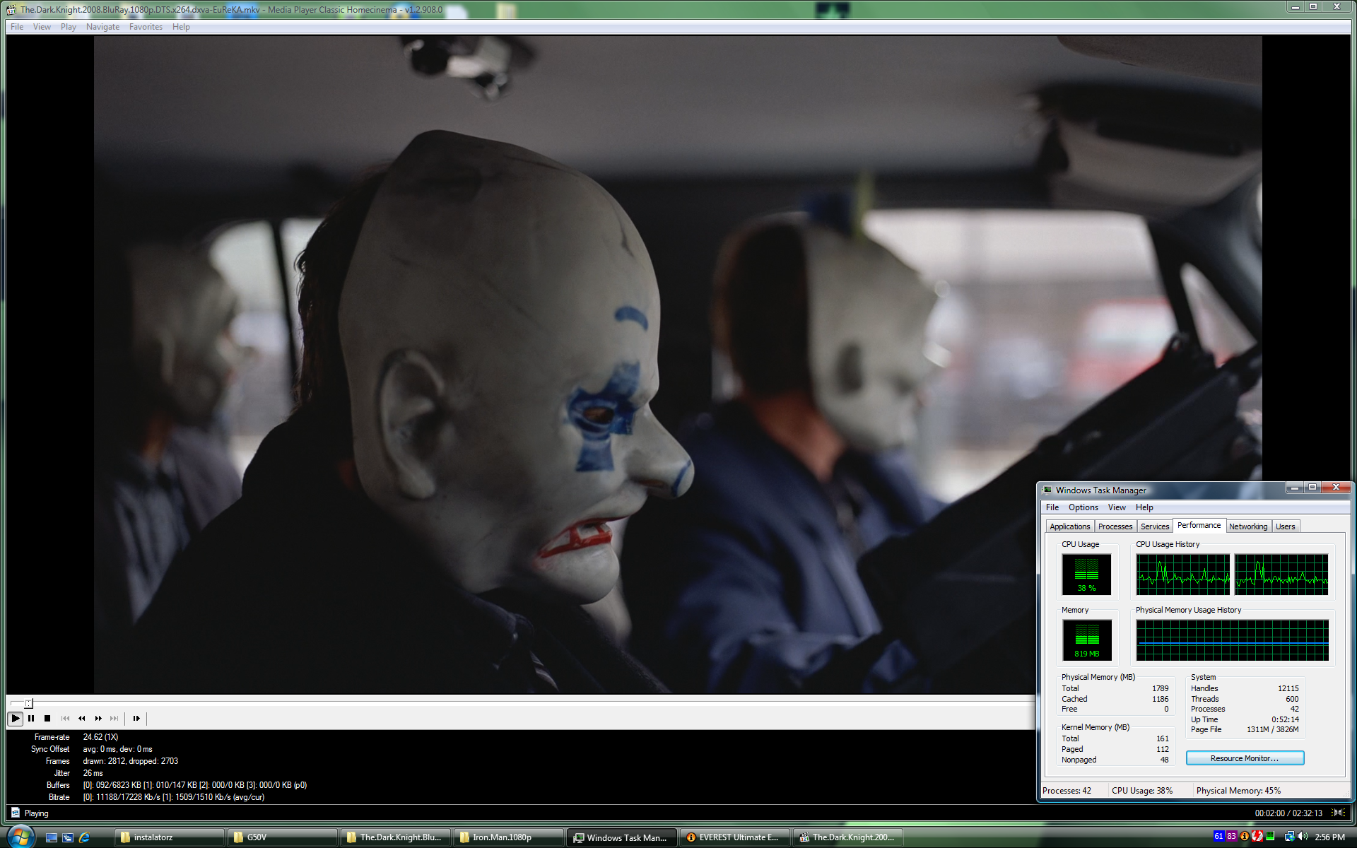This screenshot has height=848, width=1357.
Task: Click the 'Playing' status text
Action: click(x=37, y=813)
